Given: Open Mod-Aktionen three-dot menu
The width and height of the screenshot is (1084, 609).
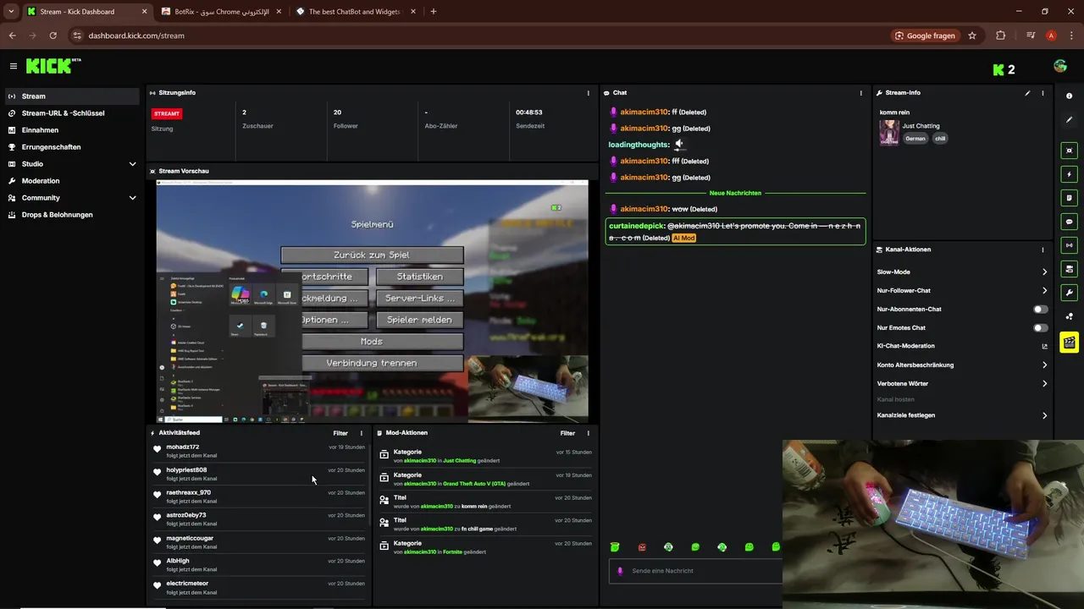Looking at the screenshot, I should click(589, 433).
